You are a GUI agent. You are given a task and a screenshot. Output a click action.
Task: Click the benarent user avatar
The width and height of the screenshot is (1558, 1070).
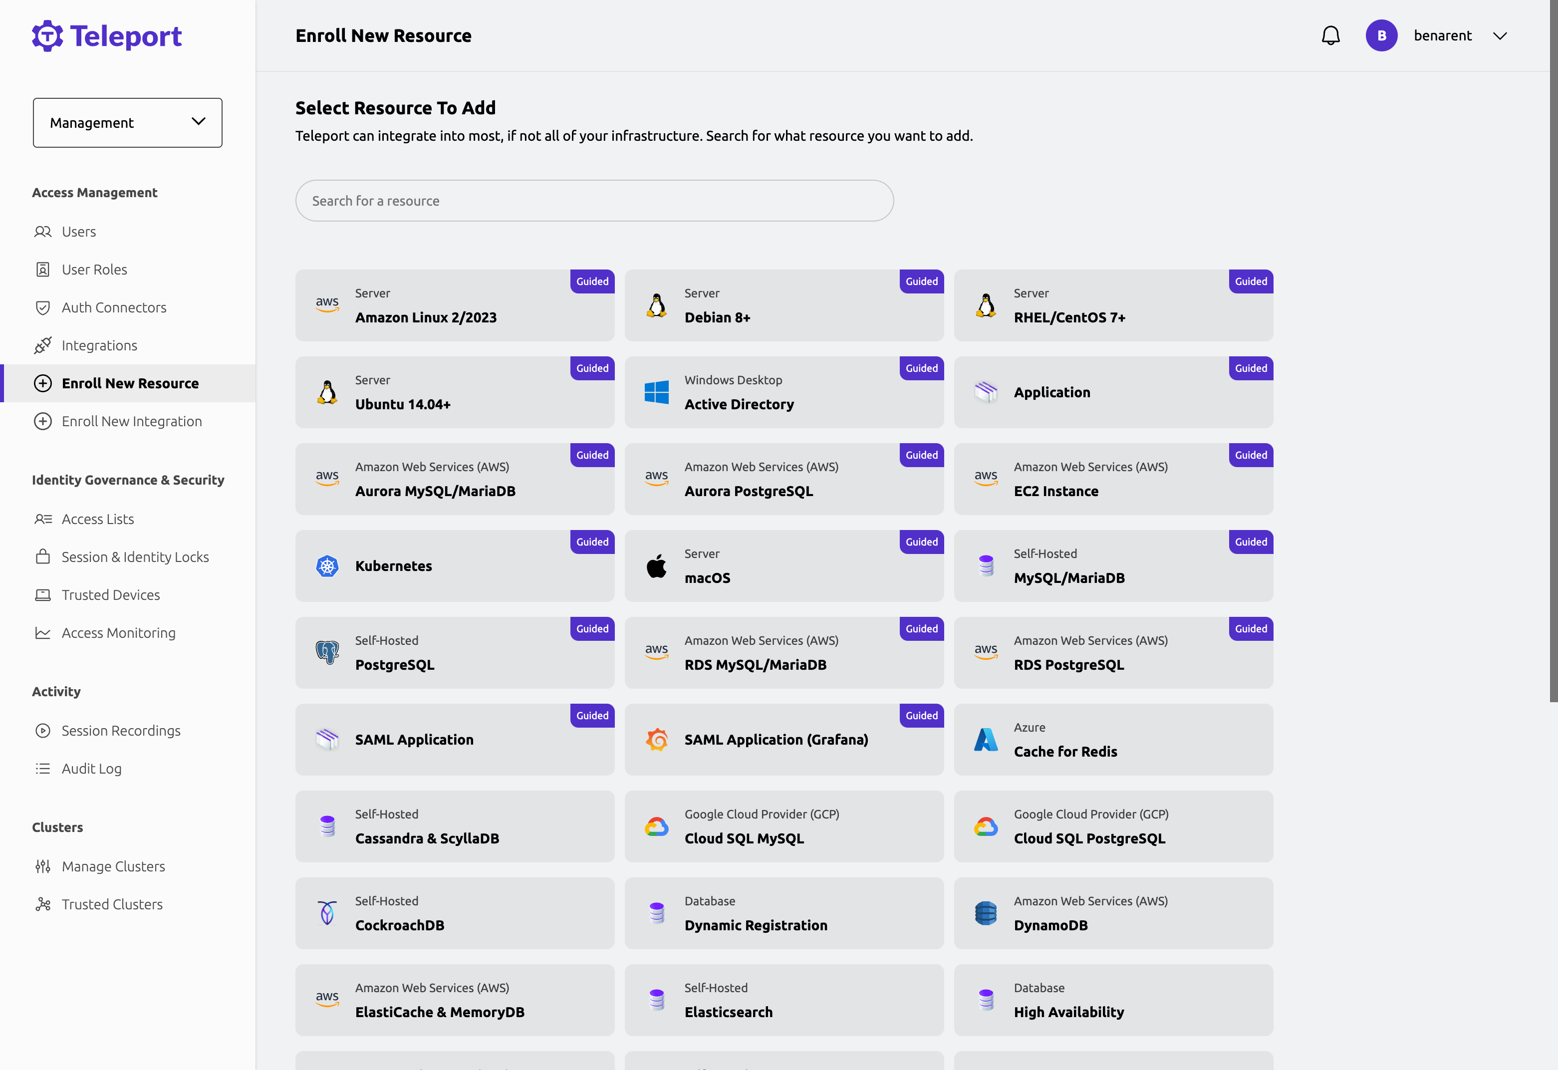(1381, 35)
